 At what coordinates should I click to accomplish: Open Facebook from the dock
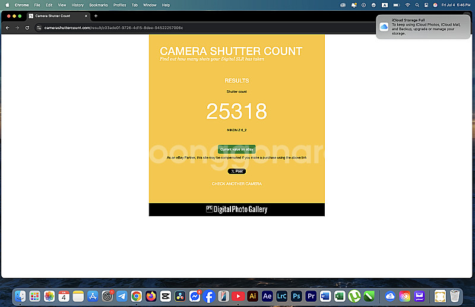pyautogui.click(x=209, y=296)
